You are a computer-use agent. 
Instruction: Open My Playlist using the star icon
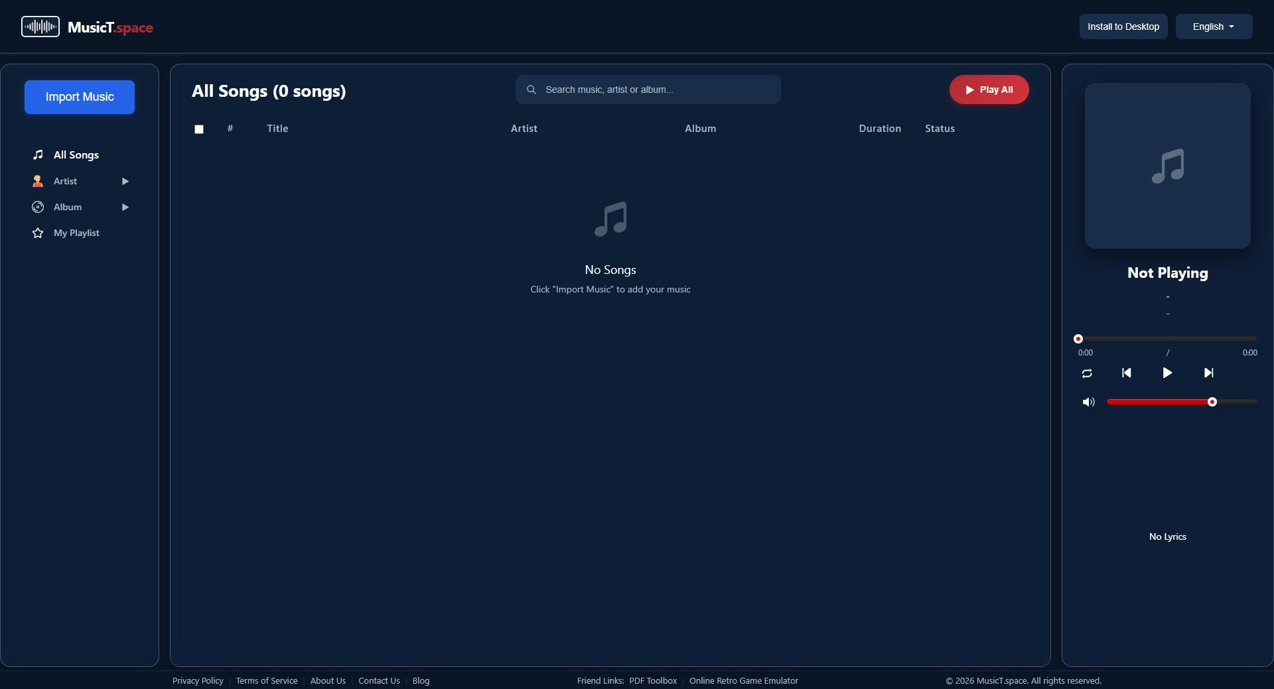pos(38,233)
